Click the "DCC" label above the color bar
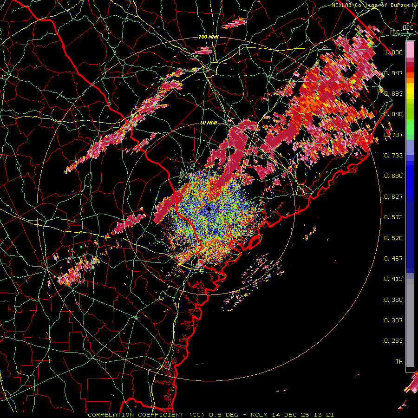The height and width of the screenshot is (418, 418). (x=408, y=28)
